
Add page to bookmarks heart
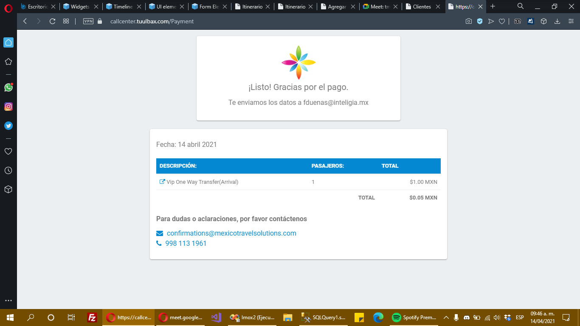pyautogui.click(x=501, y=21)
